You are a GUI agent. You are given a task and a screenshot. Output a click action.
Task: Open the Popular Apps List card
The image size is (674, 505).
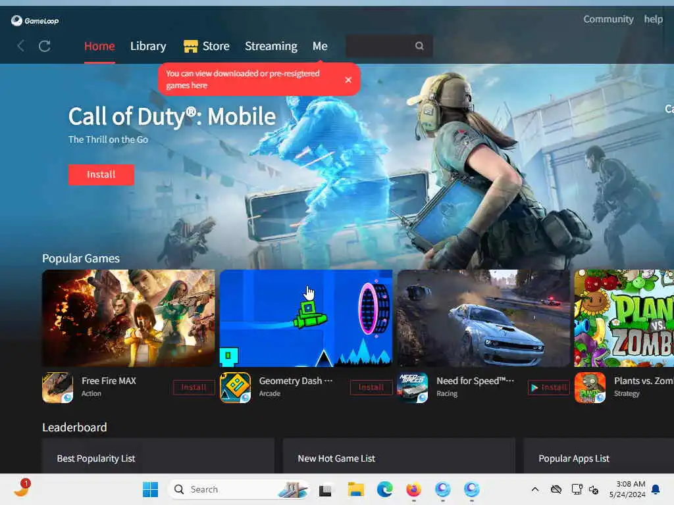pyautogui.click(x=599, y=456)
